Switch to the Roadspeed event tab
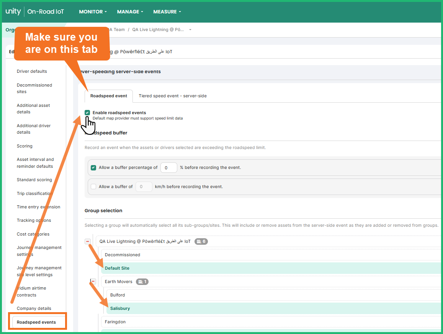The width and height of the screenshot is (443, 334). pyautogui.click(x=109, y=96)
